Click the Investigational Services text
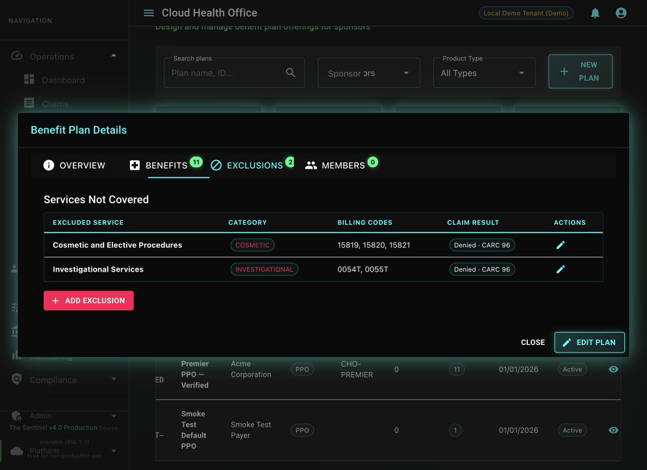 point(98,269)
